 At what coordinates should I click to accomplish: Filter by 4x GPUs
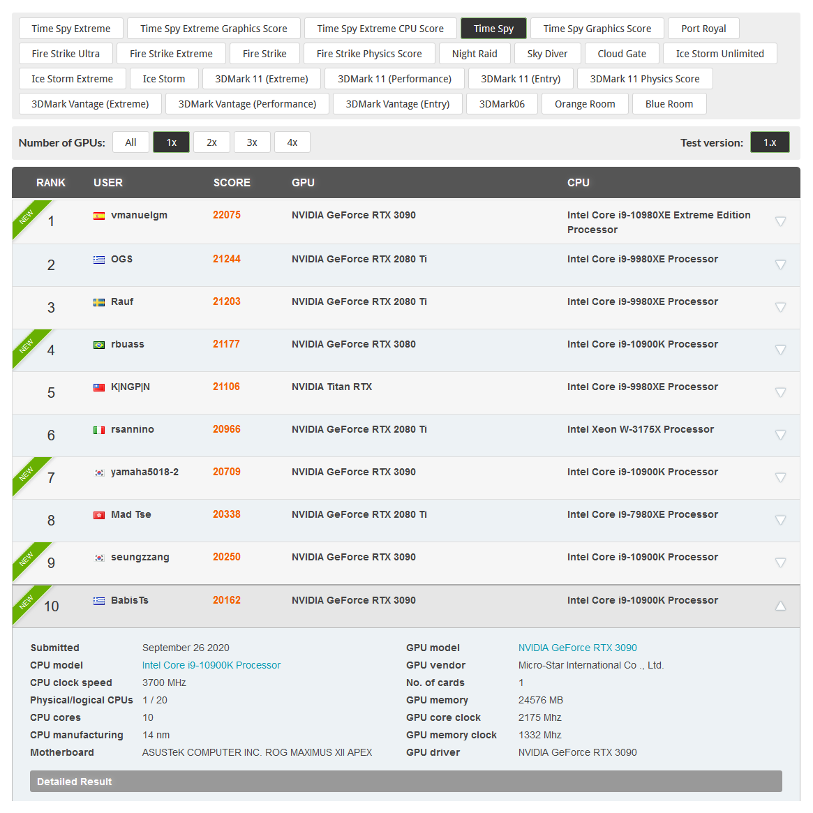(x=292, y=142)
